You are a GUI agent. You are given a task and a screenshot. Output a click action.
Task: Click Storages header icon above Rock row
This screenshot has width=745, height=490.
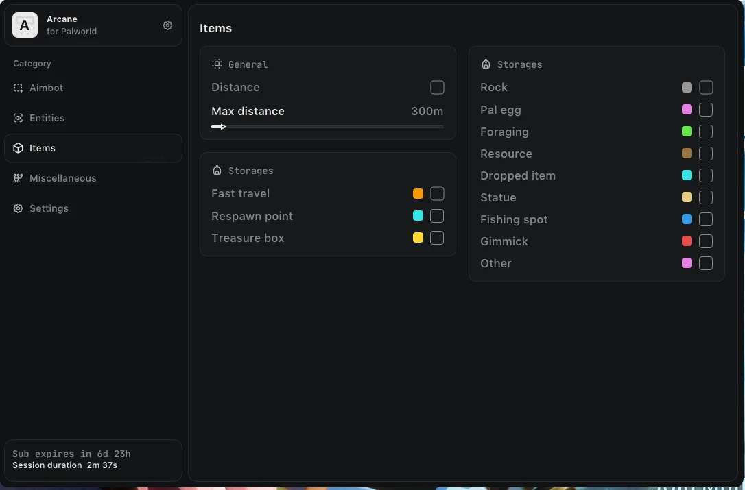[x=486, y=64]
